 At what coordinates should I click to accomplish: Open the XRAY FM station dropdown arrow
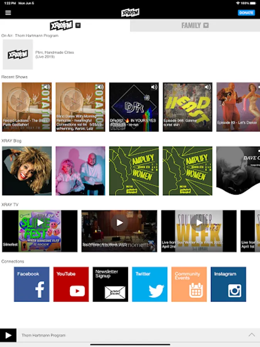pyautogui.click(x=78, y=25)
